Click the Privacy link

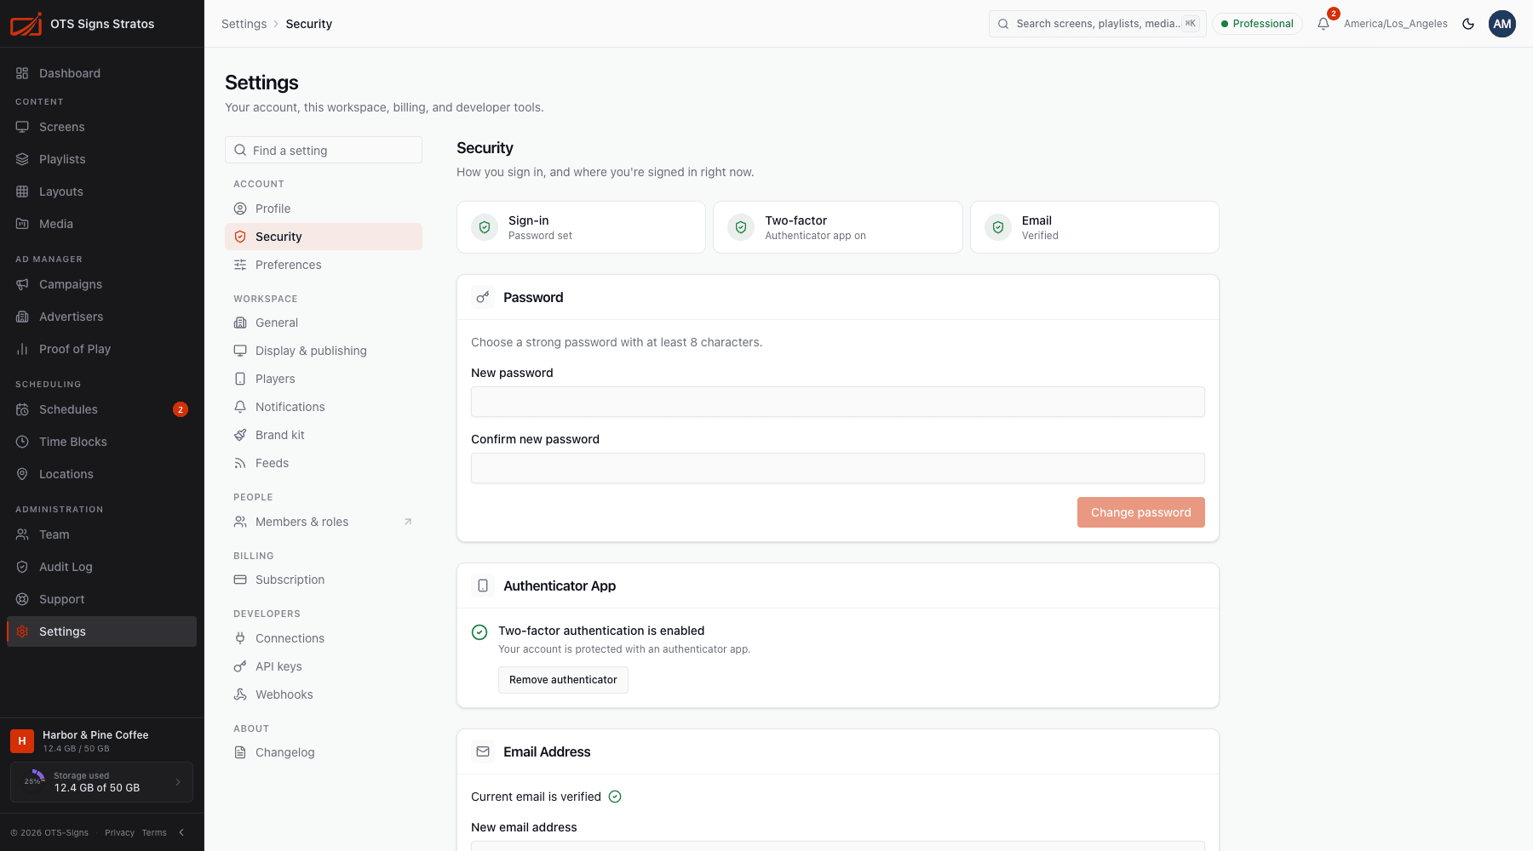coord(119,832)
